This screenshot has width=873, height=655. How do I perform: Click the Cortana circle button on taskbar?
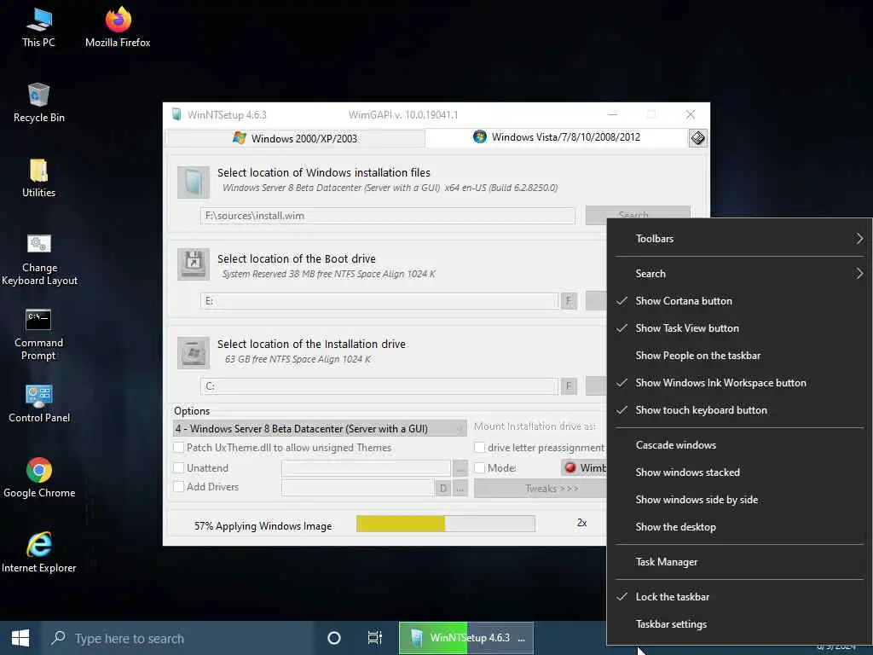pos(334,638)
